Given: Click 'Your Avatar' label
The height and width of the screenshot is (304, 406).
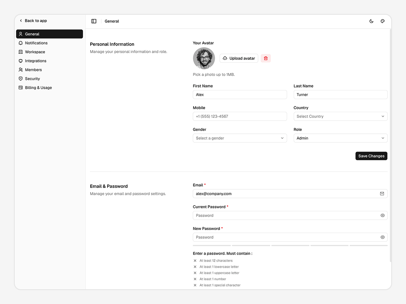Looking at the screenshot, I should pyautogui.click(x=203, y=43).
